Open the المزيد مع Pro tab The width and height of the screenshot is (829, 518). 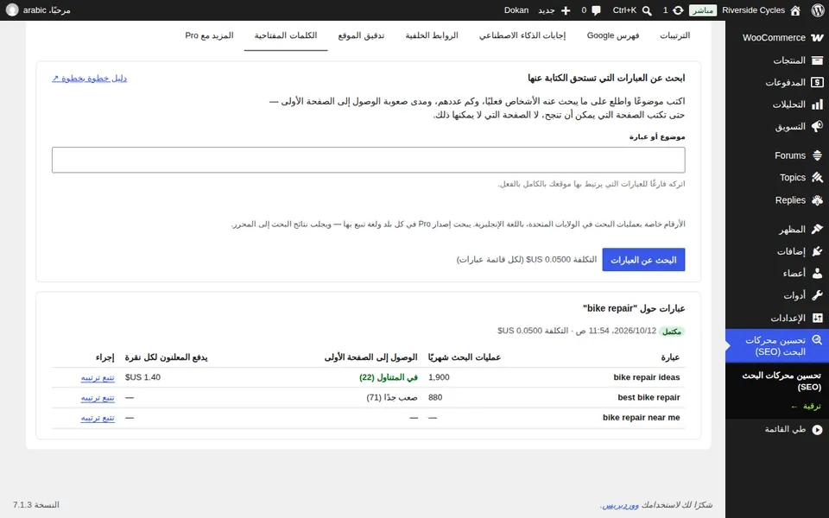[209, 35]
